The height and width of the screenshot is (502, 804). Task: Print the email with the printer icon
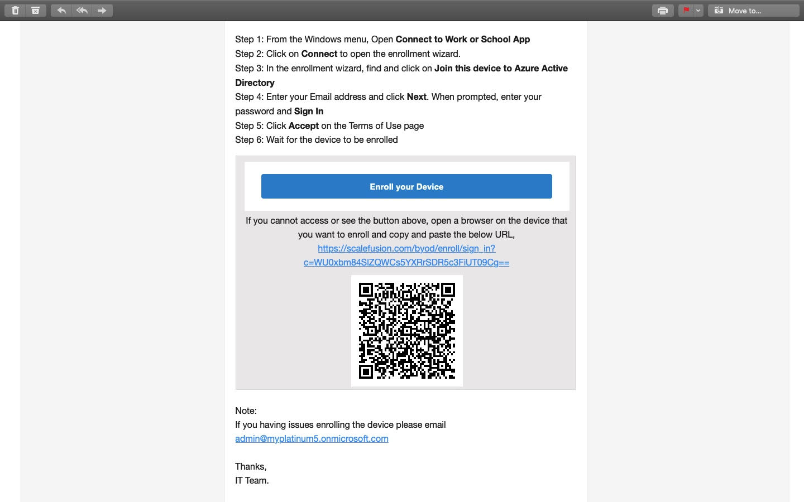[663, 11]
